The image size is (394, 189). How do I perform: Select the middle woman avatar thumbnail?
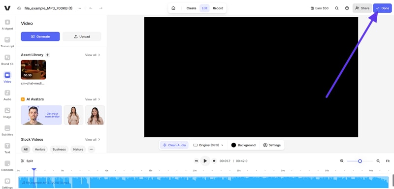pos(73,115)
